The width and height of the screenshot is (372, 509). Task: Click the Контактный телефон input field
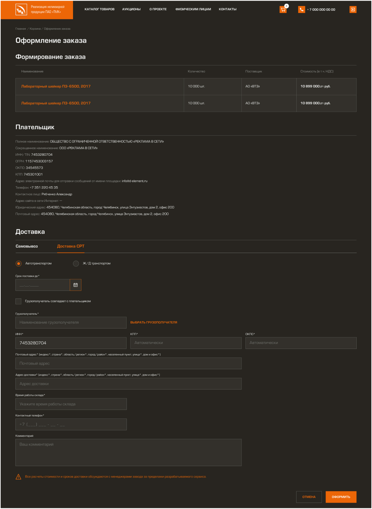click(71, 424)
